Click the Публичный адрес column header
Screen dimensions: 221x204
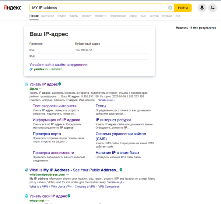[88, 44]
